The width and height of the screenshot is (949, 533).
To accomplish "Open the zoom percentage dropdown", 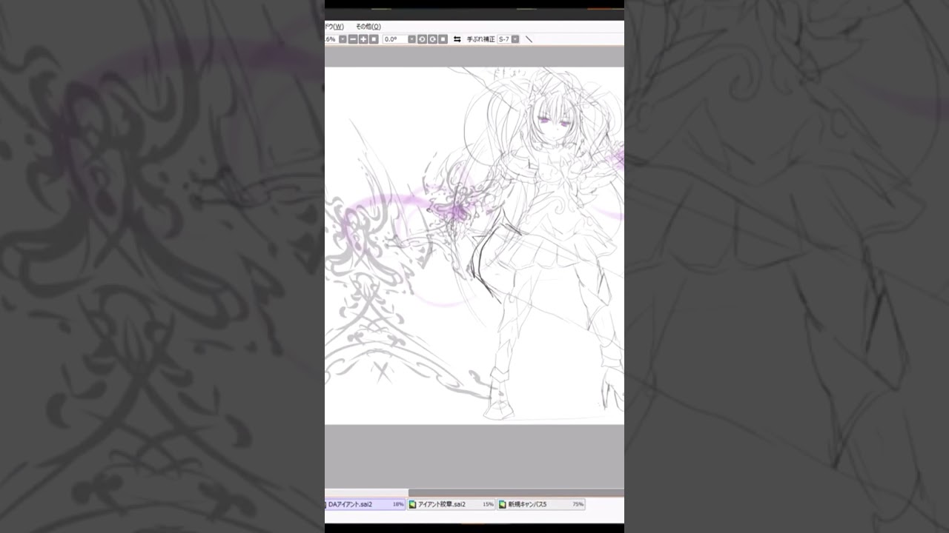I will (x=341, y=38).
